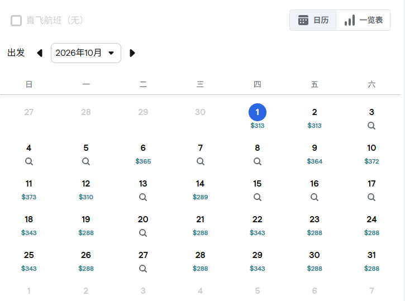Screen dimensions: 405x301
Task: Search prices for October 7
Action: 201,161
